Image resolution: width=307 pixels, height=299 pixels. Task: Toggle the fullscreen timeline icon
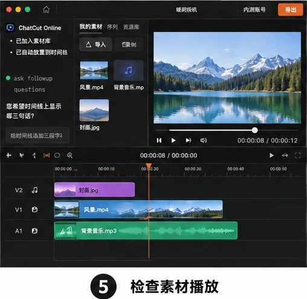(297, 155)
